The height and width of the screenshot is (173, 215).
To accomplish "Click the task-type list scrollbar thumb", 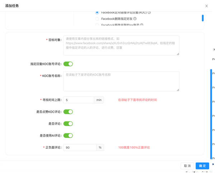I will [x=203, y=18].
